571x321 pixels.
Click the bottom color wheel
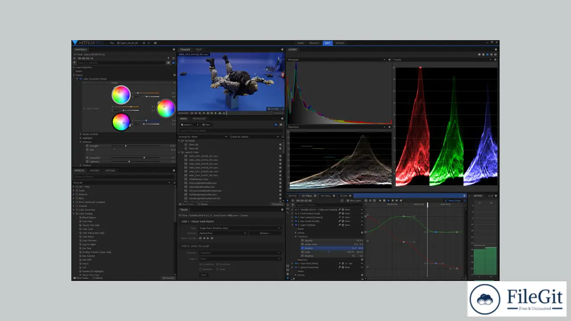[121, 122]
